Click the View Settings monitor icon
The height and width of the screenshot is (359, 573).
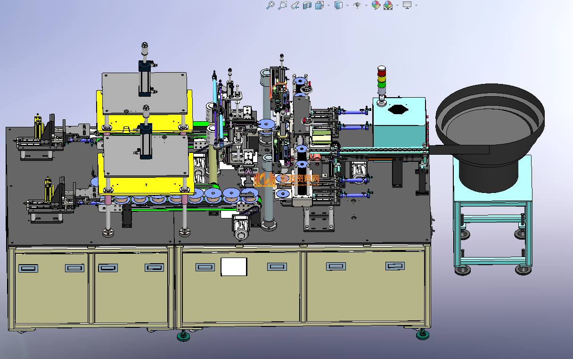click(407, 5)
